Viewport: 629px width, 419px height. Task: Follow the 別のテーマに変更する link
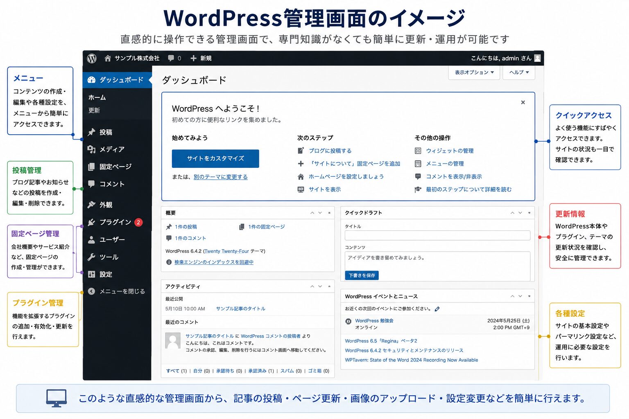[221, 177]
